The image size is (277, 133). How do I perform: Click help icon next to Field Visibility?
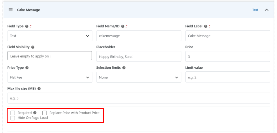[33, 47]
